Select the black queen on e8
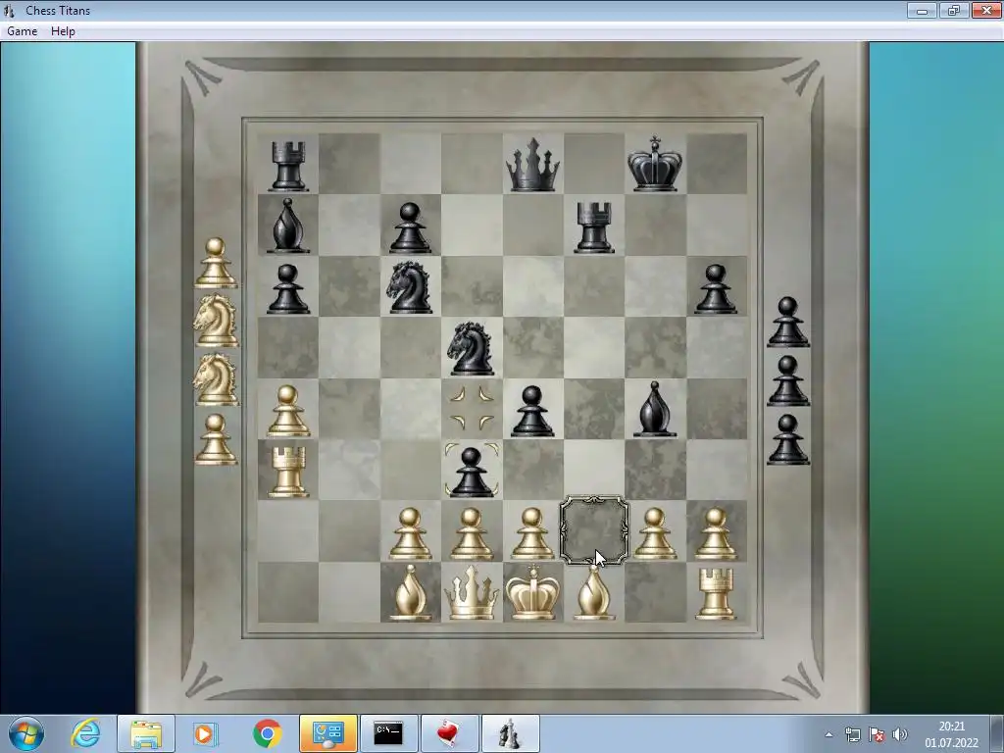Image resolution: width=1004 pixels, height=753 pixels. click(x=532, y=165)
